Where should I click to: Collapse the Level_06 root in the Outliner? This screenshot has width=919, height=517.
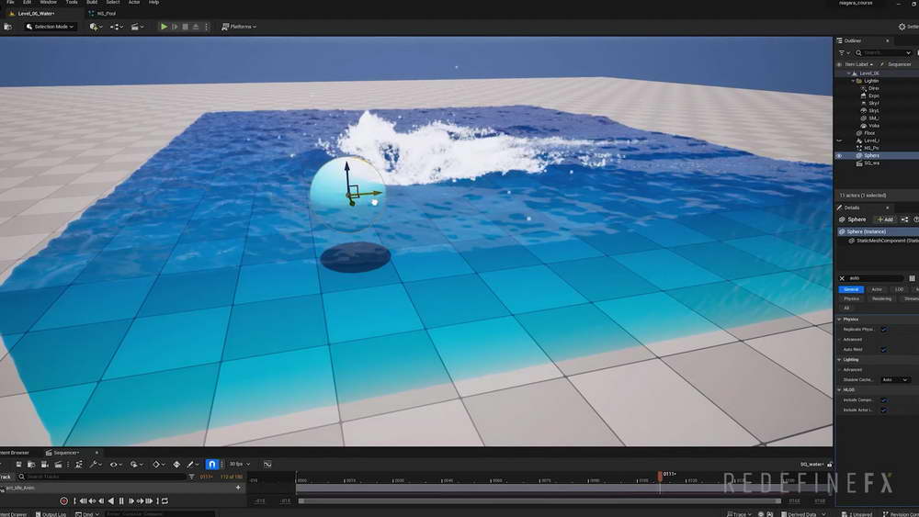(x=848, y=73)
